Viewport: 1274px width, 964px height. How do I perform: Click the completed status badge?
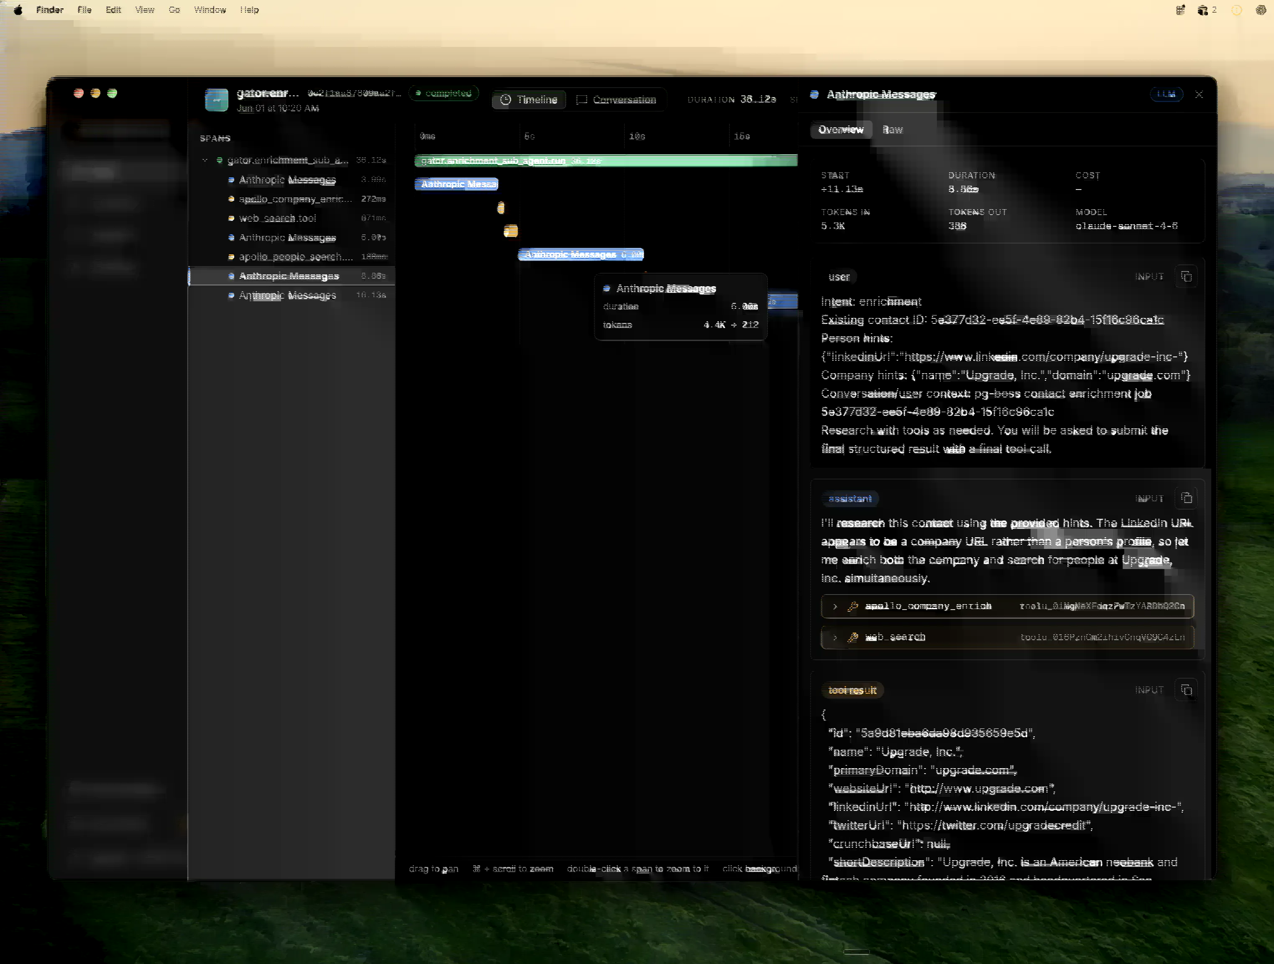tap(444, 93)
